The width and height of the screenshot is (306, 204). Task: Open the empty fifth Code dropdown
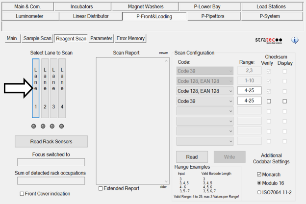click(x=204, y=111)
